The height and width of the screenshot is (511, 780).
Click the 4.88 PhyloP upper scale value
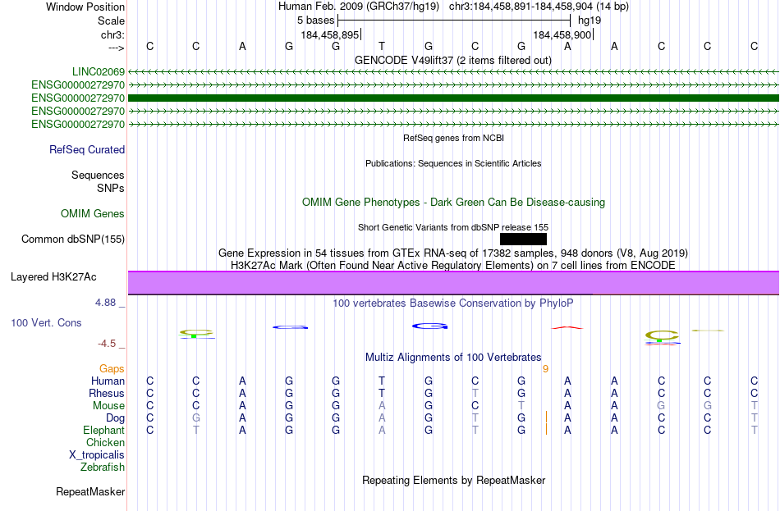pyautogui.click(x=106, y=303)
